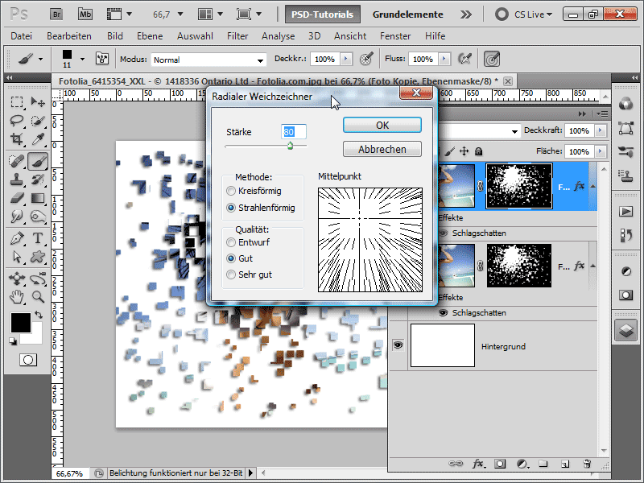
Task: Open the Ebene menu
Action: 150,36
